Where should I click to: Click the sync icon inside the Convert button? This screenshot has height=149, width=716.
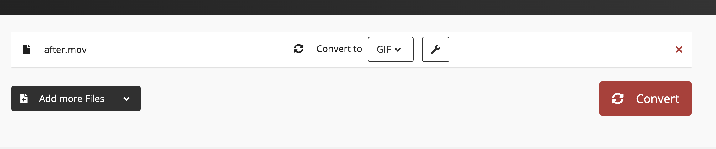[x=618, y=99]
